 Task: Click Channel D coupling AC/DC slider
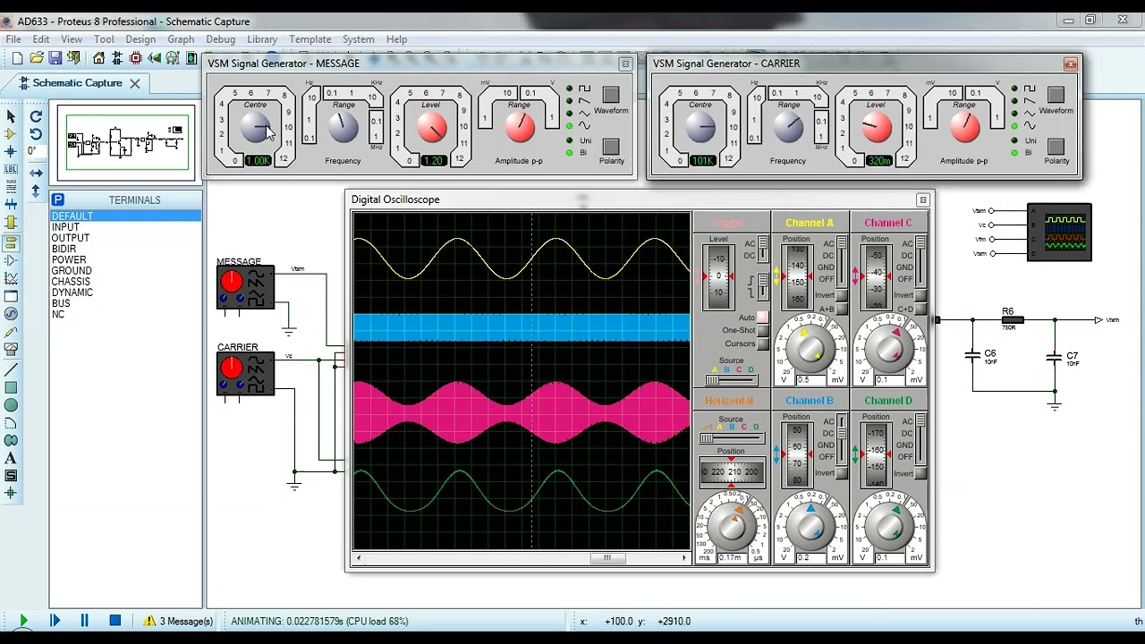pos(920,439)
